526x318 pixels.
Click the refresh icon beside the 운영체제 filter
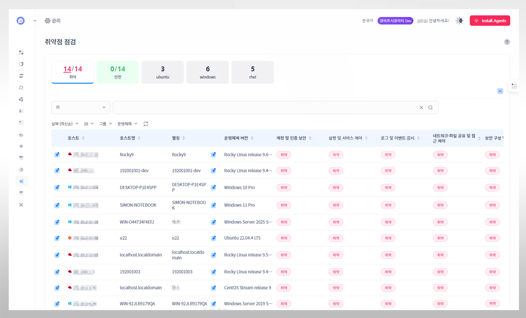(x=146, y=124)
